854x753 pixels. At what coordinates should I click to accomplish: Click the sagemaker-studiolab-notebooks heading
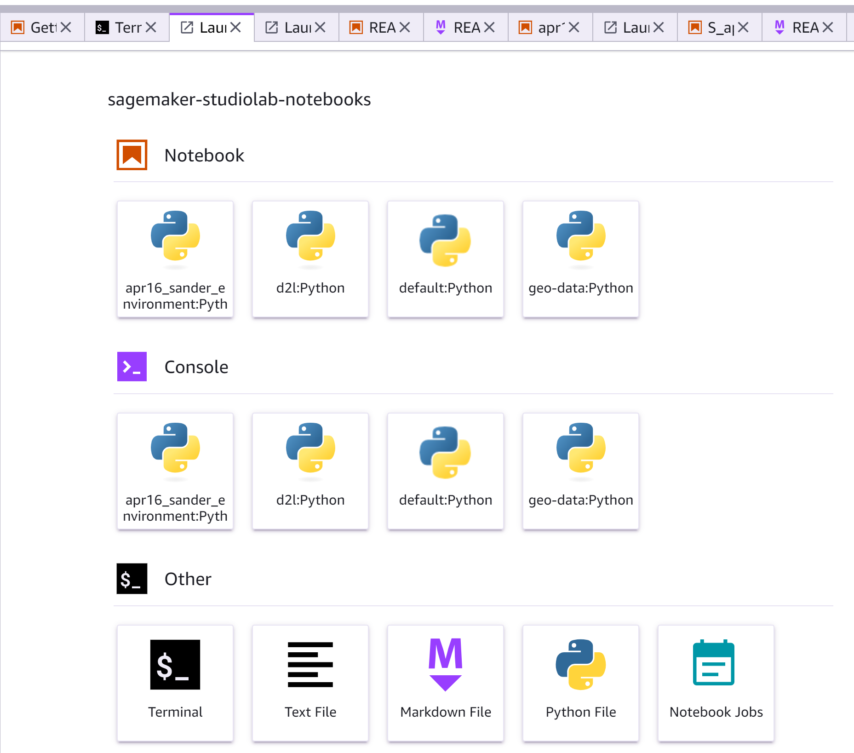click(239, 99)
